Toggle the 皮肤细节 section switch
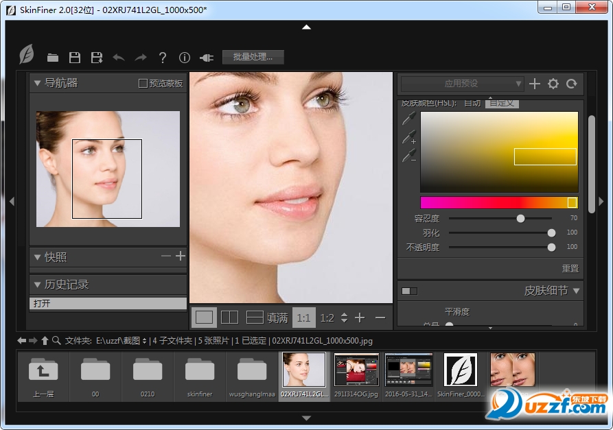 [409, 291]
